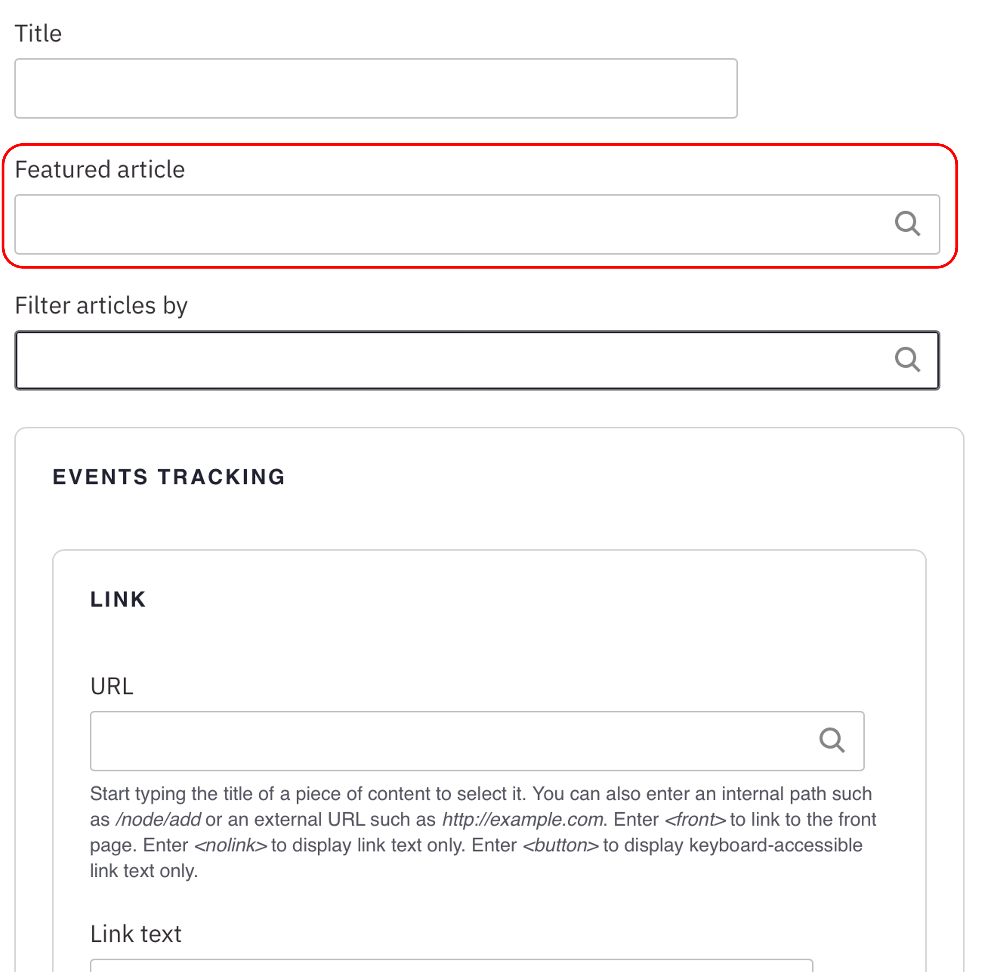Click the <front> keyword in help text
Screen dimensions: 984x972
tap(695, 819)
